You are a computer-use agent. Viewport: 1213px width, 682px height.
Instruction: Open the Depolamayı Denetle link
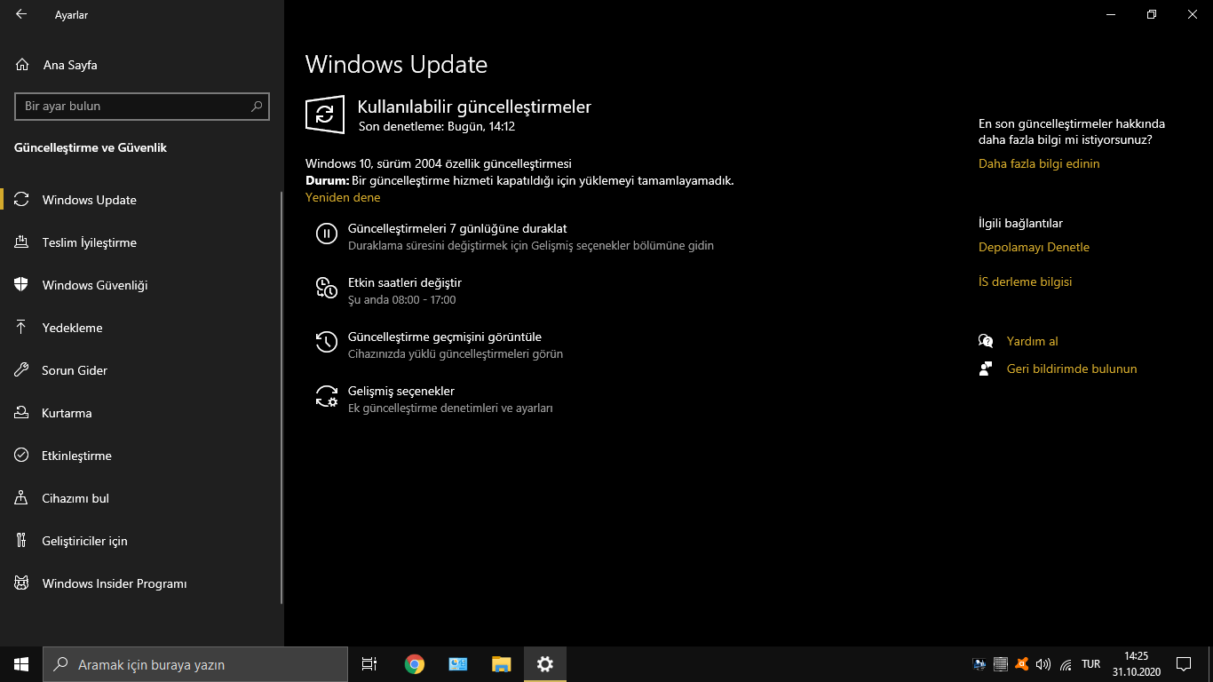point(1034,247)
